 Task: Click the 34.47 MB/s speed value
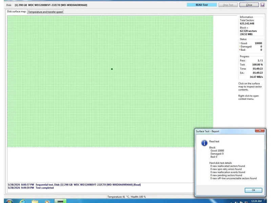[256, 77]
